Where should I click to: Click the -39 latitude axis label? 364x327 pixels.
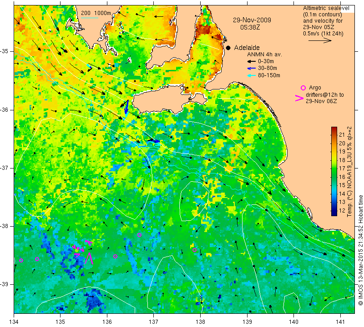(5, 284)
